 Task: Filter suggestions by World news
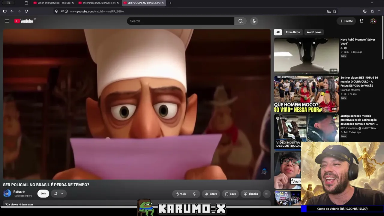pyautogui.click(x=314, y=32)
